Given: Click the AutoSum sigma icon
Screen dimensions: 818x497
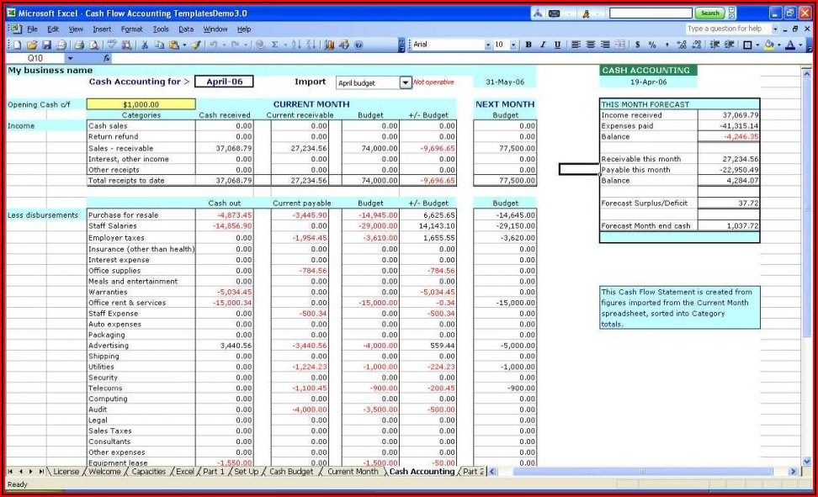Looking at the screenshot, I should pos(275,45).
